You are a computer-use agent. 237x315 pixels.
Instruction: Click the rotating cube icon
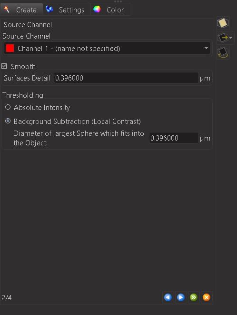(223, 52)
